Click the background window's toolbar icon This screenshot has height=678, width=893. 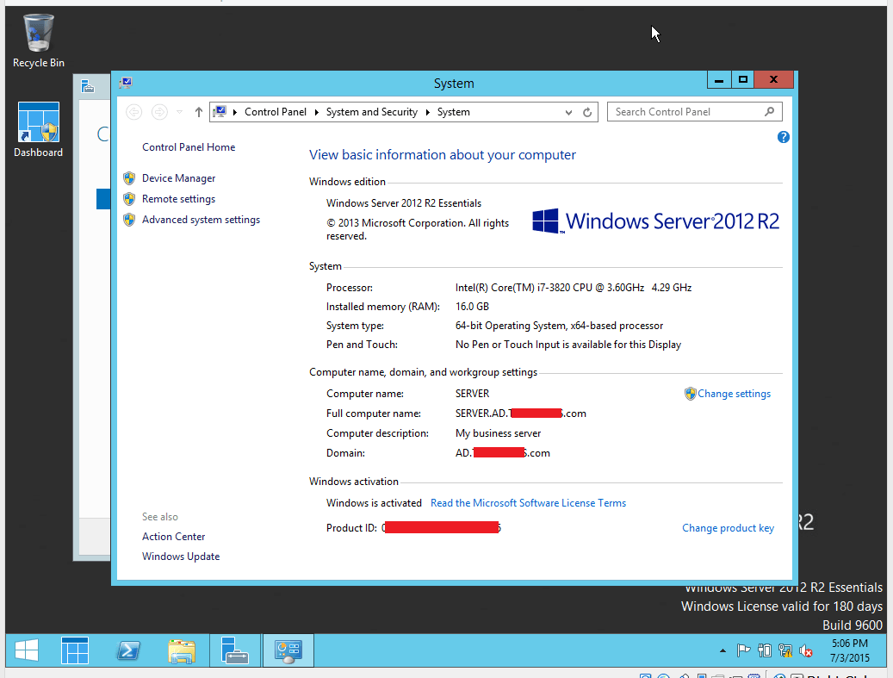point(88,86)
